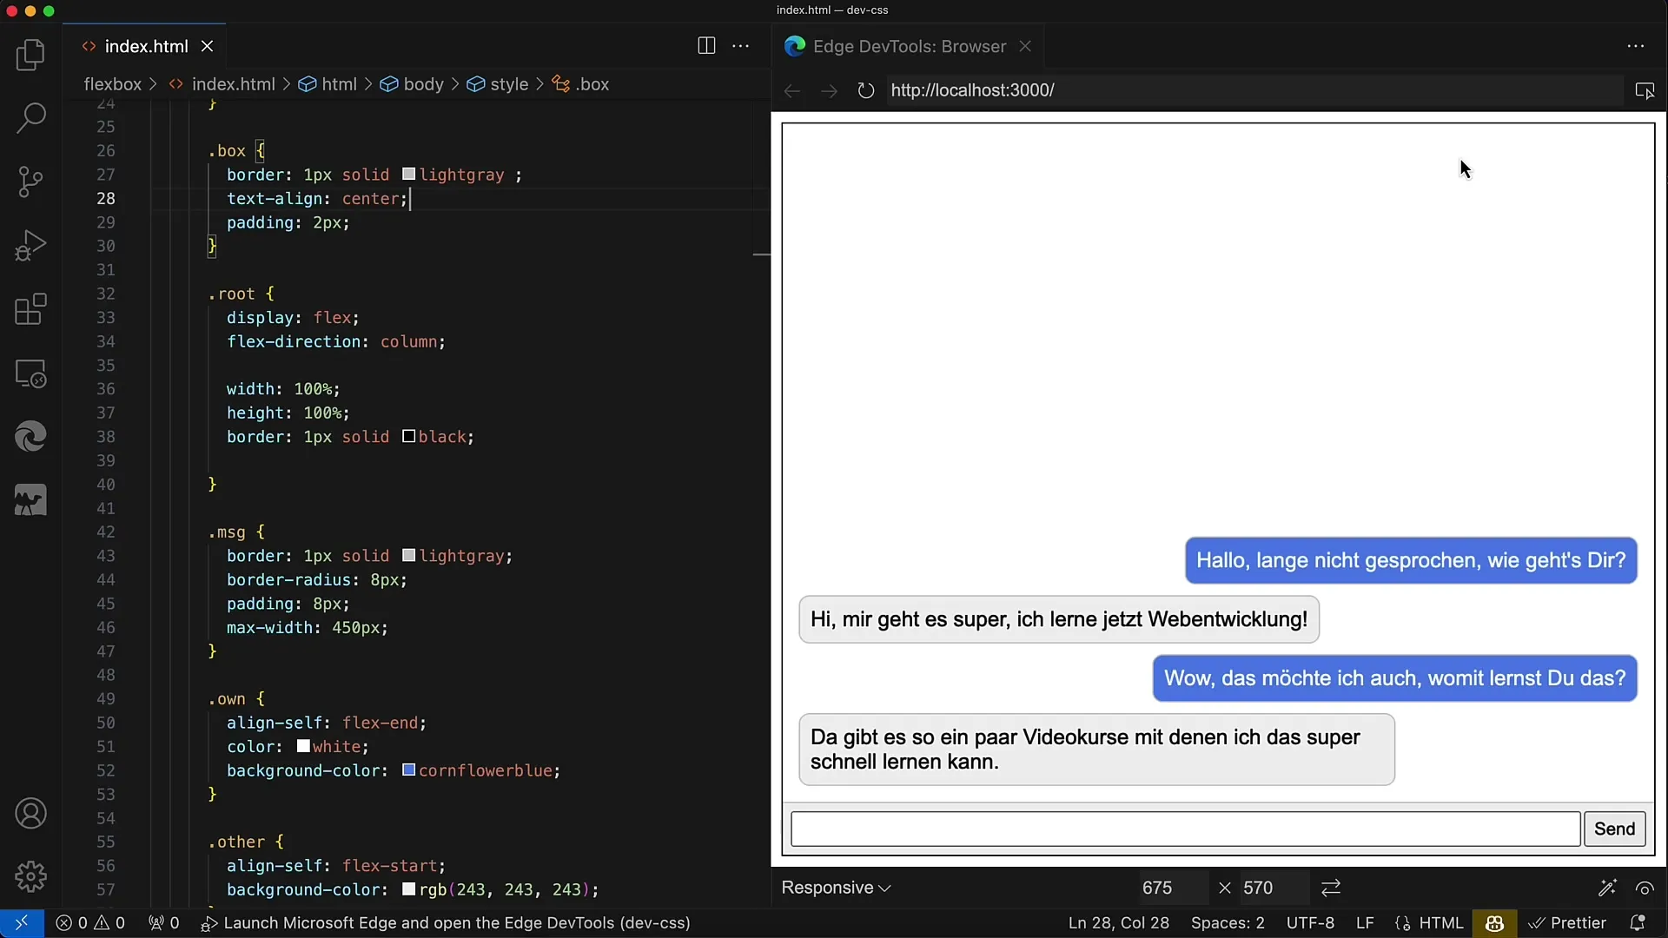Click the message 'Wow, das möchte ich auch'
This screenshot has width=1668, height=938.
coord(1394,678)
